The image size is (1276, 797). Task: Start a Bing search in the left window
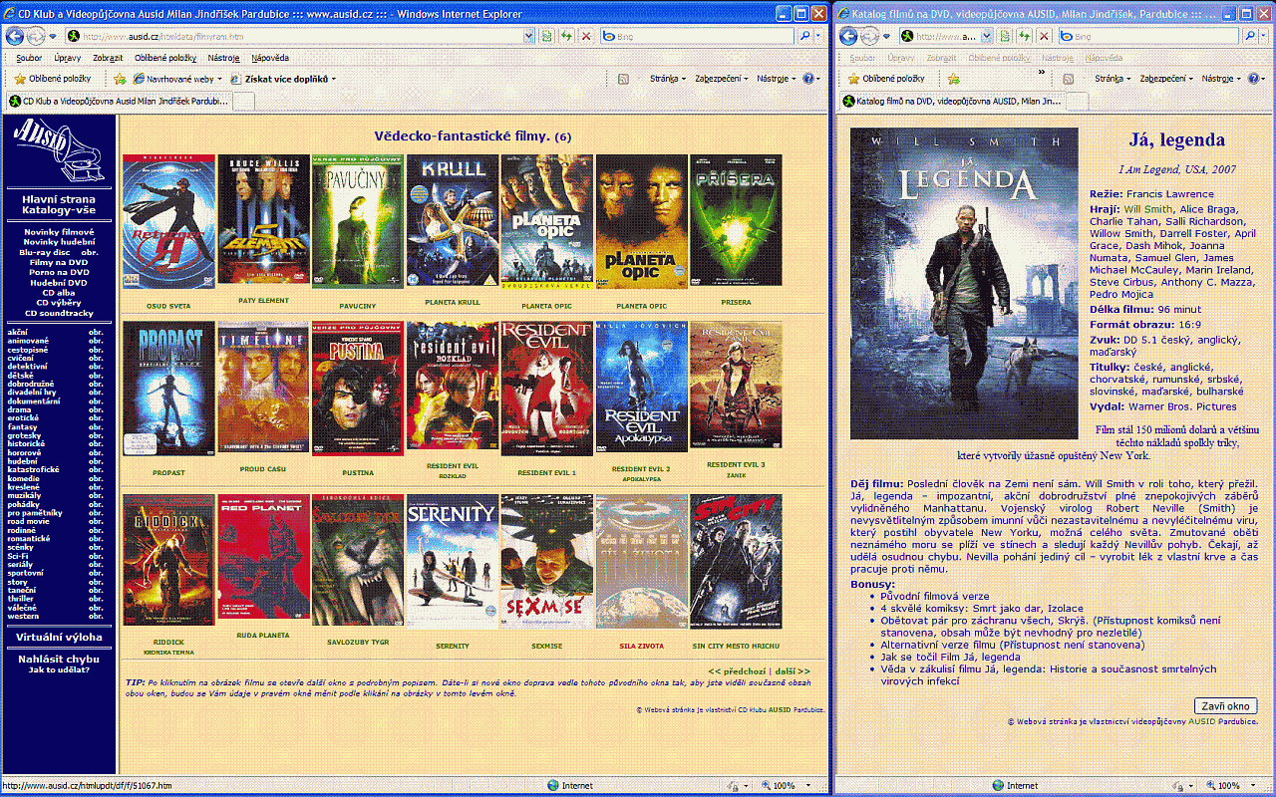point(804,36)
